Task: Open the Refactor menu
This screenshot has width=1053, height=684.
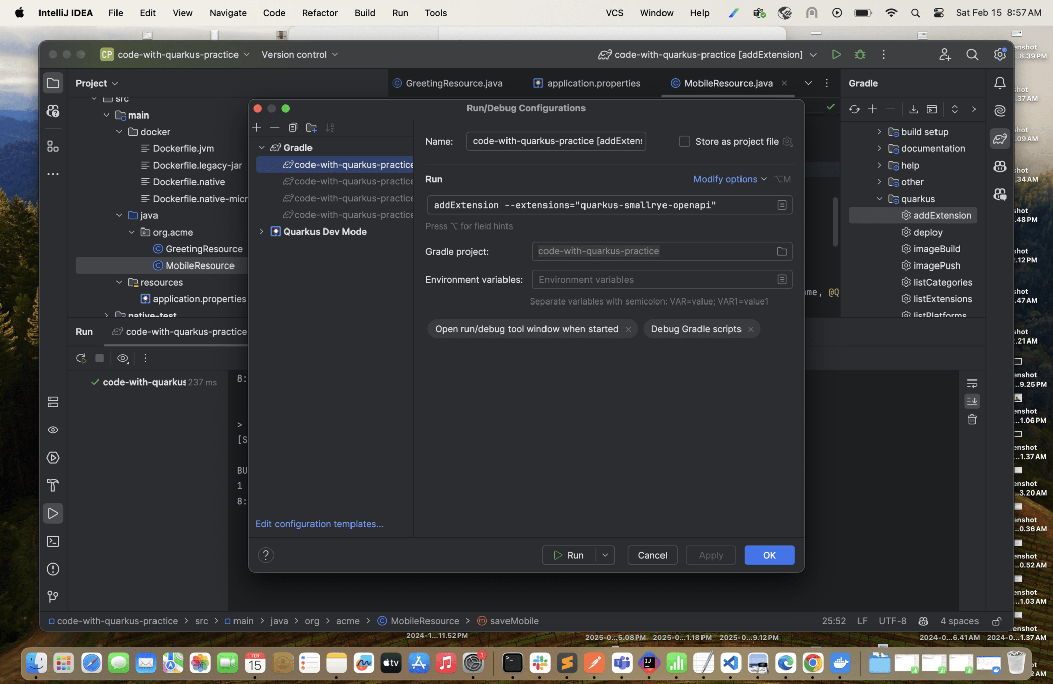Action: tap(320, 13)
